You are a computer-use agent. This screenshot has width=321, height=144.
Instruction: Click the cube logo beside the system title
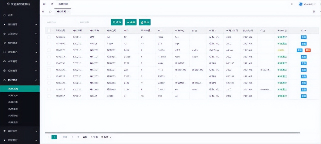click(x=8, y=4)
